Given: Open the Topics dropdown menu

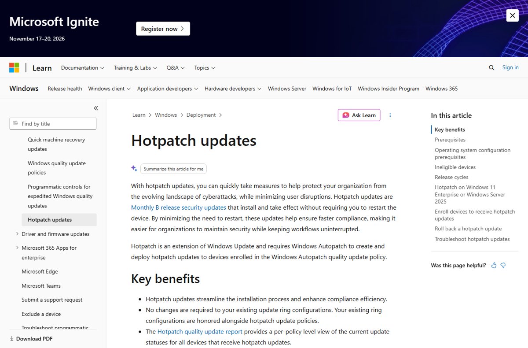Looking at the screenshot, I should click(x=205, y=68).
